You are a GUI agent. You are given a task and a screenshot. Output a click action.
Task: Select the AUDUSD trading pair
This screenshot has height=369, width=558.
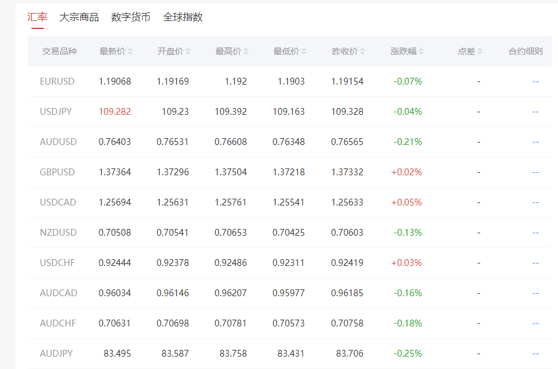pos(58,142)
